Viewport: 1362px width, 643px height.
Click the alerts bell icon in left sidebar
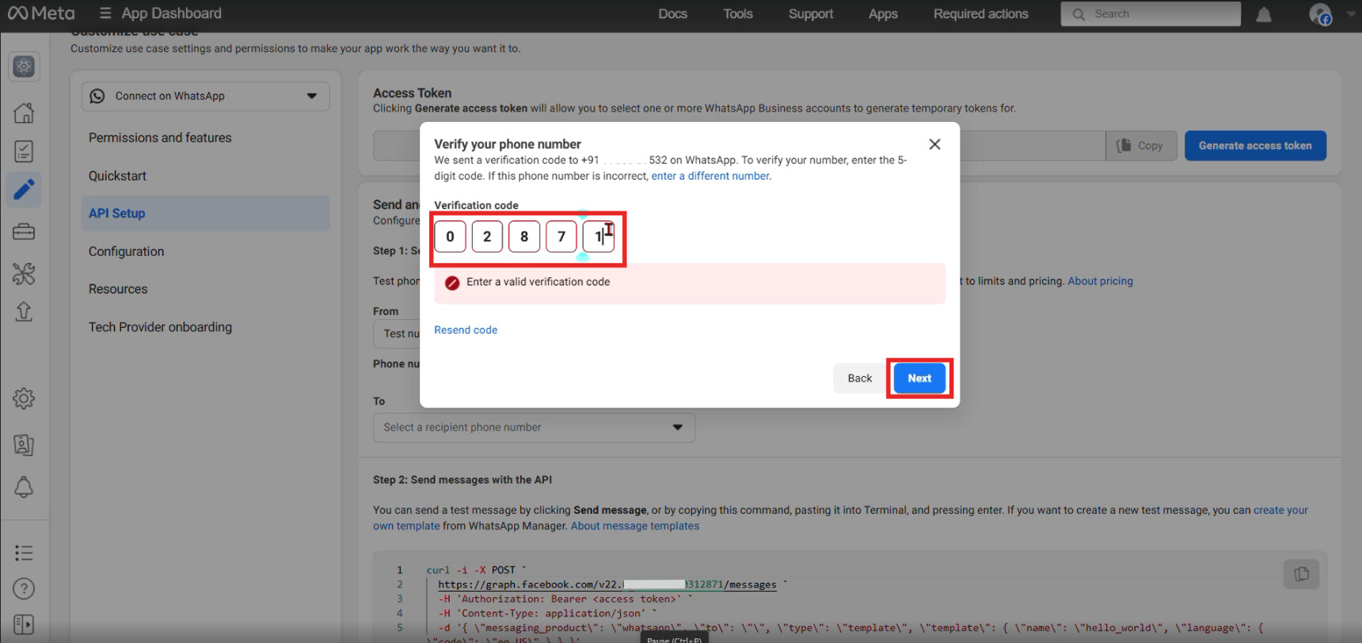(x=24, y=487)
